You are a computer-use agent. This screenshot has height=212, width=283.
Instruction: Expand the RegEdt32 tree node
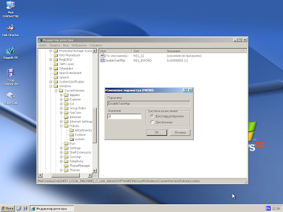coord(50,59)
